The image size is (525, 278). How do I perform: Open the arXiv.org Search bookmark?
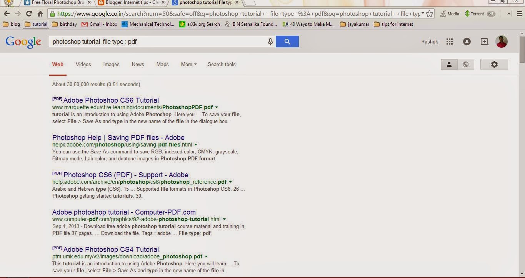pos(200,24)
